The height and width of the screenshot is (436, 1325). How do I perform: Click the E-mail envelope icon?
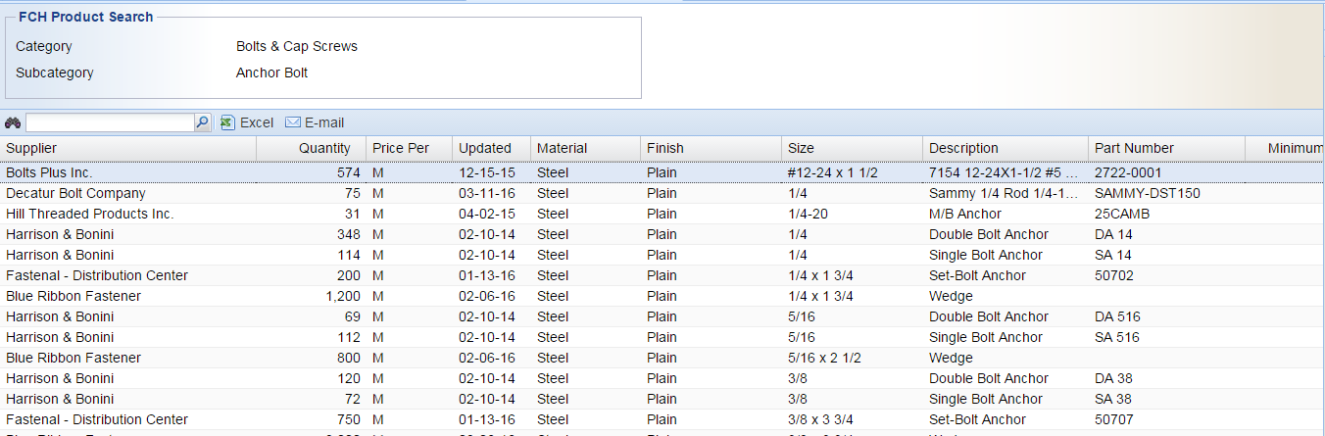point(292,122)
